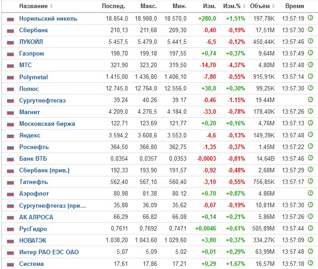
Task: Open the НОВАТЭК stock link
Action: pos(33,240)
